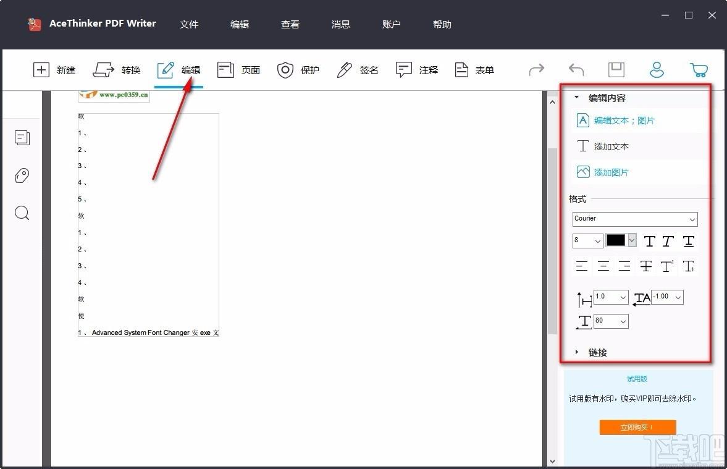Select Edit text; image (编辑文本；图片)
The width and height of the screenshot is (727, 469).
pyautogui.click(x=615, y=120)
